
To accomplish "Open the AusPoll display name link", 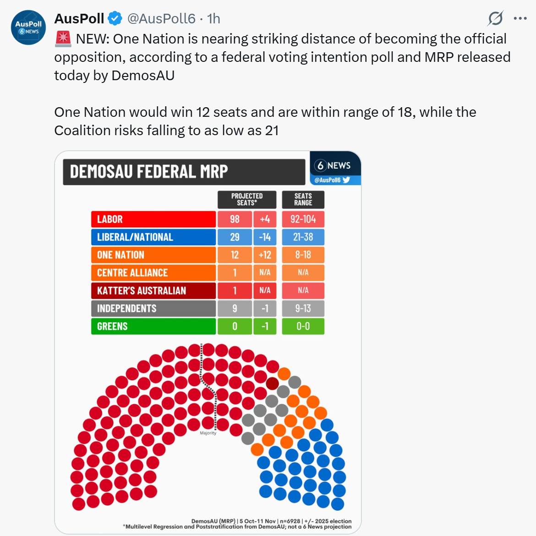I will [x=79, y=19].
